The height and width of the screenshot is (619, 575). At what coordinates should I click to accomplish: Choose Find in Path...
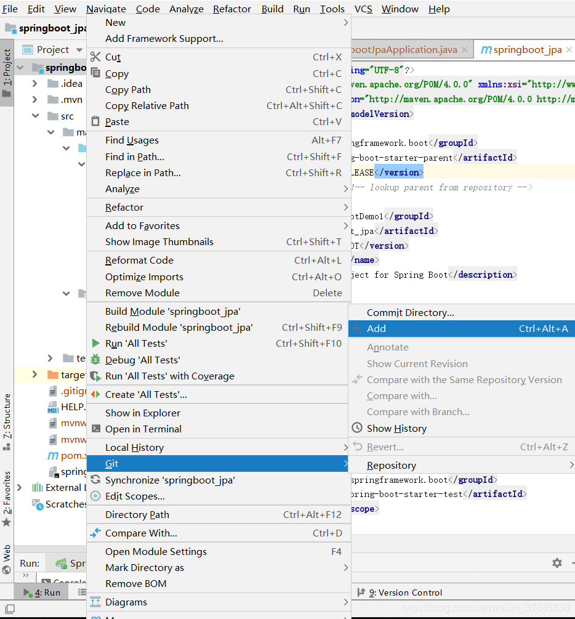219,156
